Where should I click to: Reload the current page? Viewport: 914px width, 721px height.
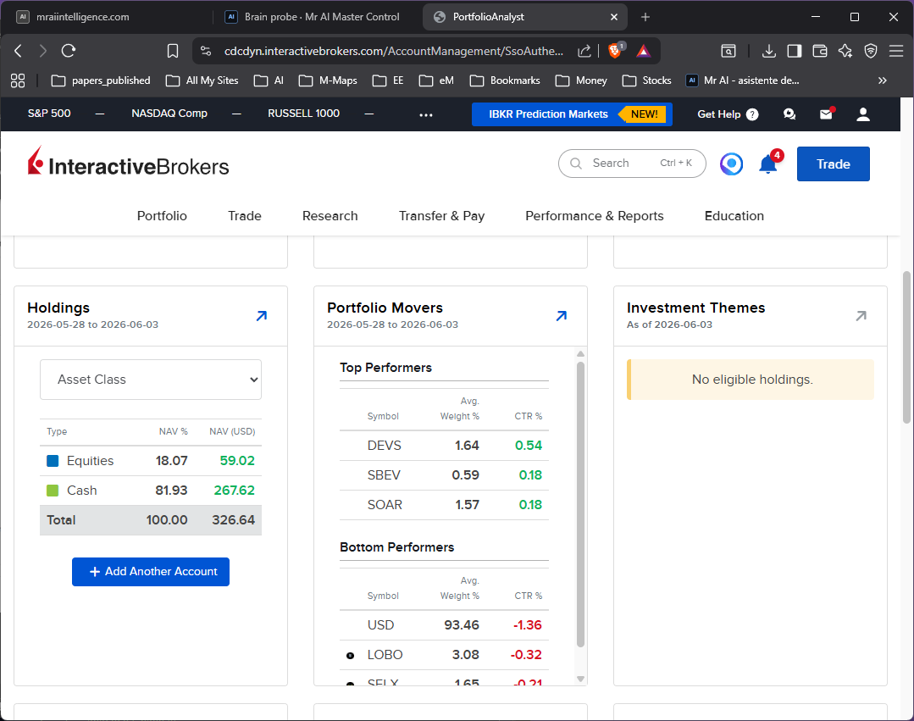point(69,51)
